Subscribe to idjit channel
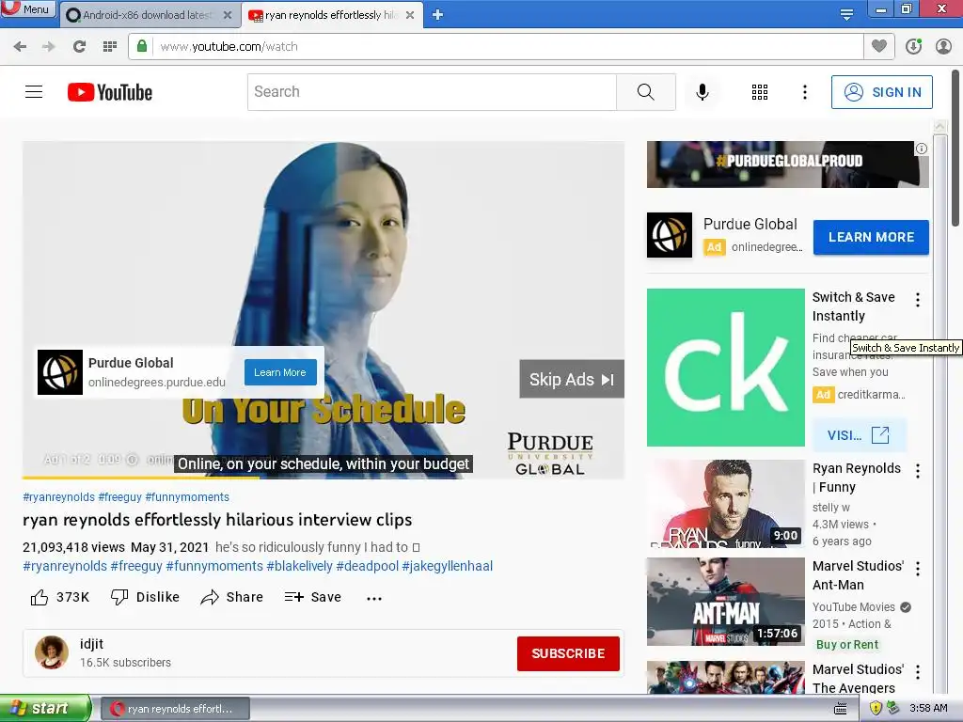This screenshot has width=963, height=722. point(568,653)
